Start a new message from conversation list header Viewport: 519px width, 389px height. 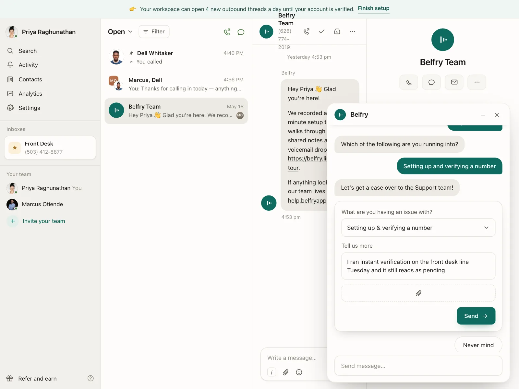[241, 32]
